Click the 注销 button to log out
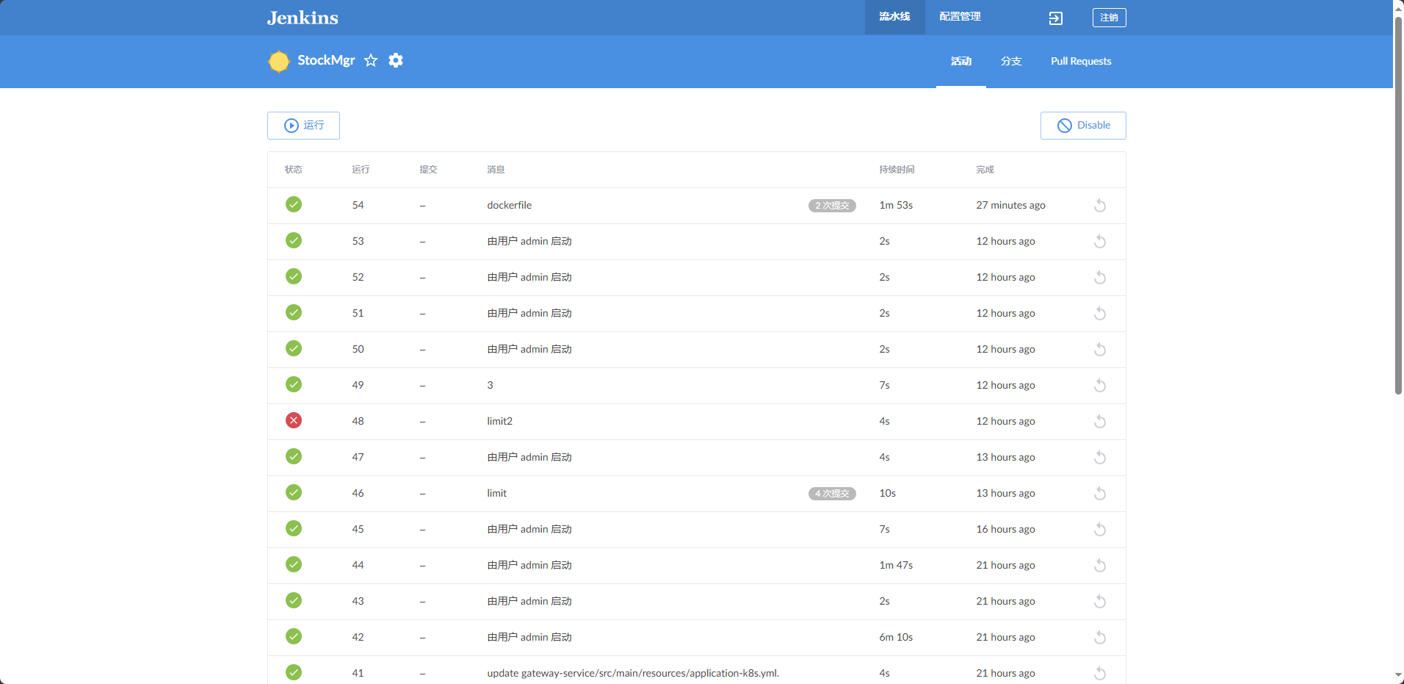 coord(1109,18)
